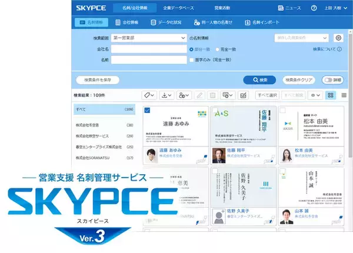Image resolution: width=353 pixels, height=253 pixels.
Task: Switch to the 企業データベース tab
Action: [180, 8]
